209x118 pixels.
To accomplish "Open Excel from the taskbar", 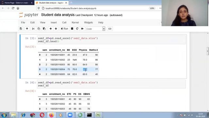I will (x=98, y=115).
